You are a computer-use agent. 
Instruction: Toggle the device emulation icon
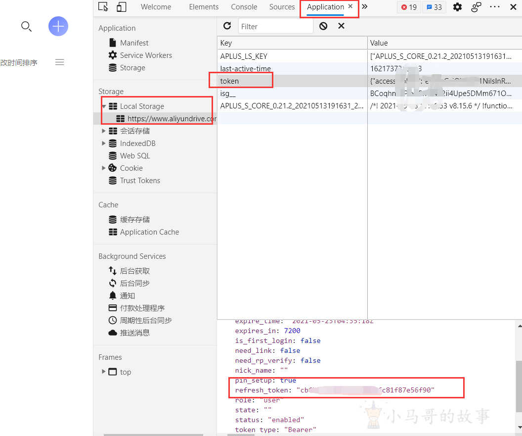(121, 7)
